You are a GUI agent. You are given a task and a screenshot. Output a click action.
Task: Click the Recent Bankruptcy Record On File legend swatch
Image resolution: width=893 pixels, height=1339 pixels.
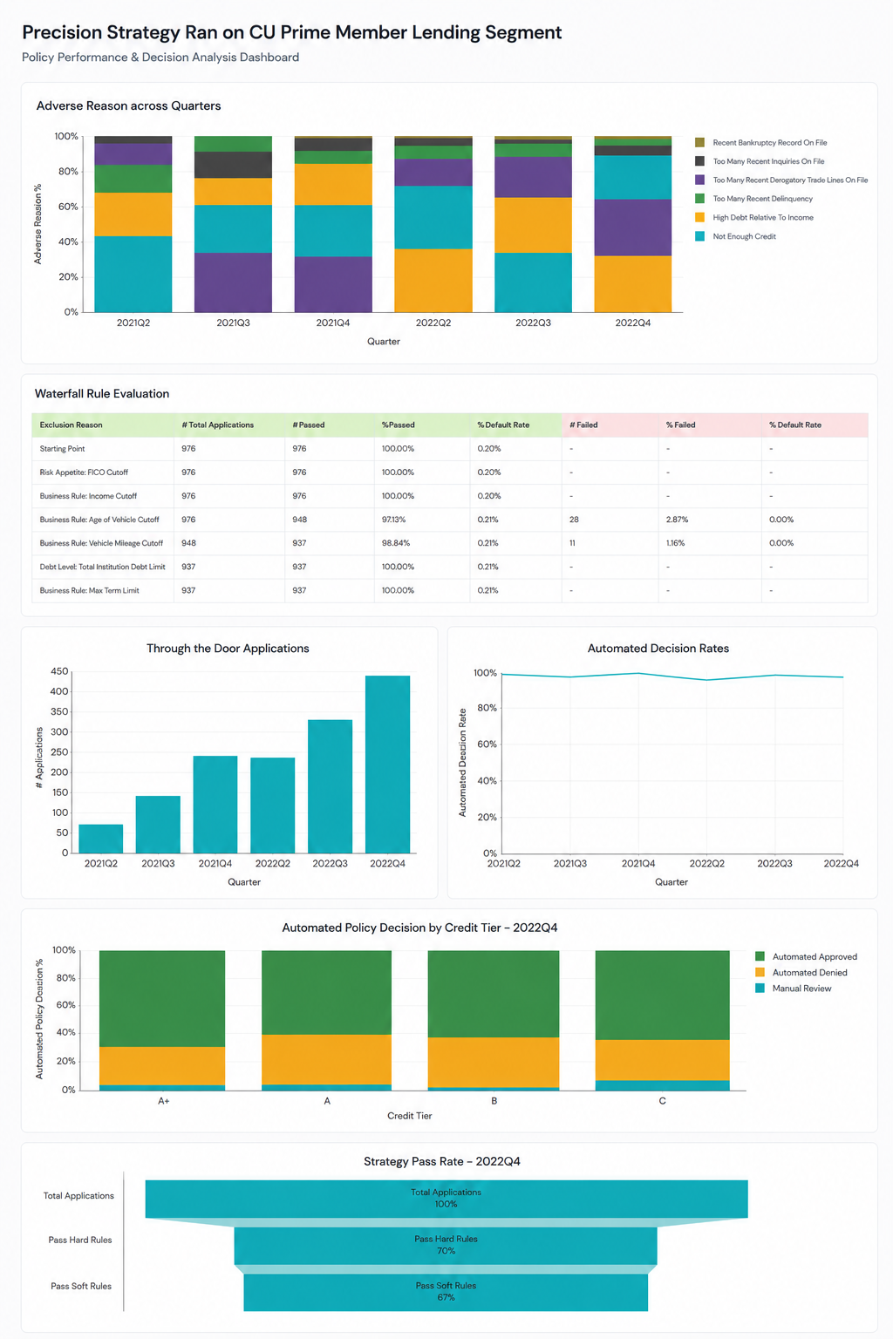click(x=699, y=142)
